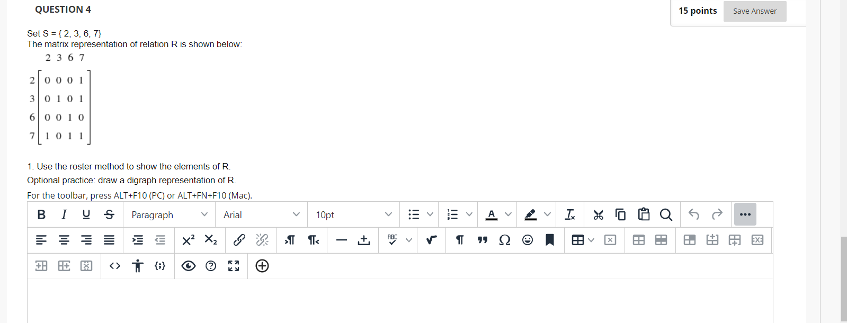Redo the last edit
This screenshot has height=323, width=847.
[x=717, y=214]
